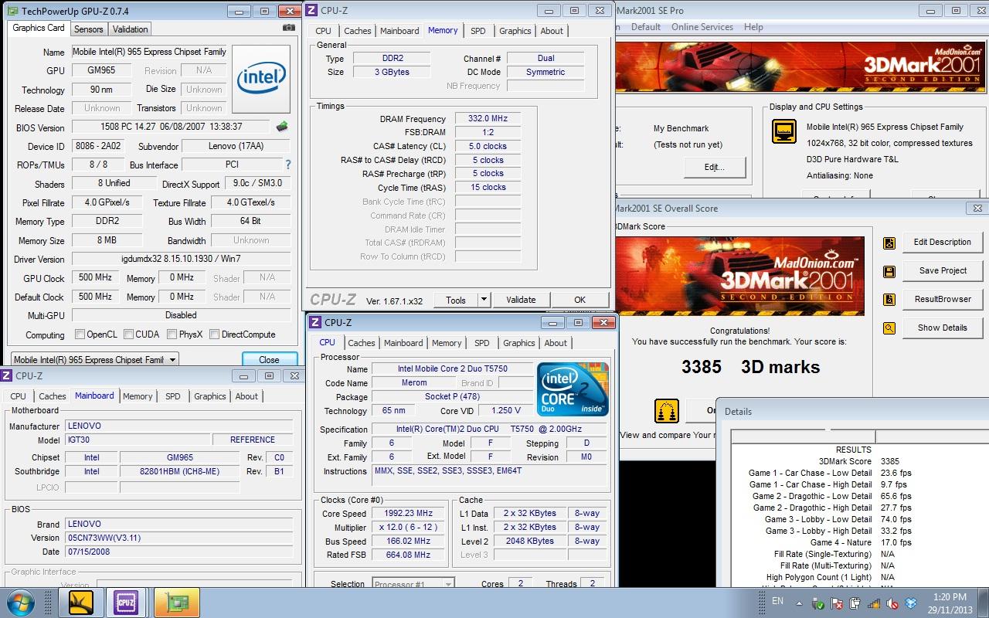Take a GPU-Z screenshot with the camera icon

click(x=288, y=28)
